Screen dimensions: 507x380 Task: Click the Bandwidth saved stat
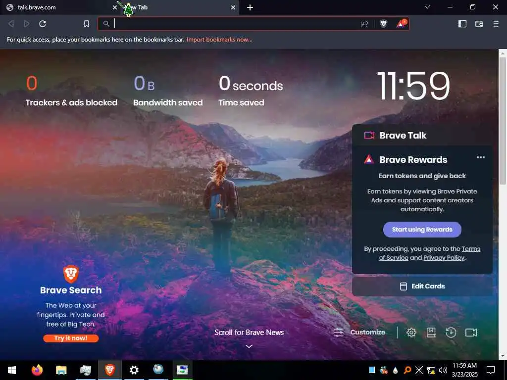[x=168, y=91]
